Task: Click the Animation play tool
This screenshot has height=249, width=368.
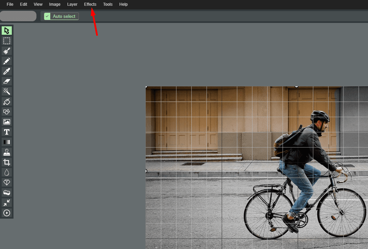Action: coord(7,213)
